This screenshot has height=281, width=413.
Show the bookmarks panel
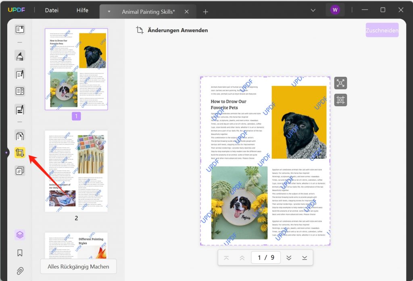(20, 253)
